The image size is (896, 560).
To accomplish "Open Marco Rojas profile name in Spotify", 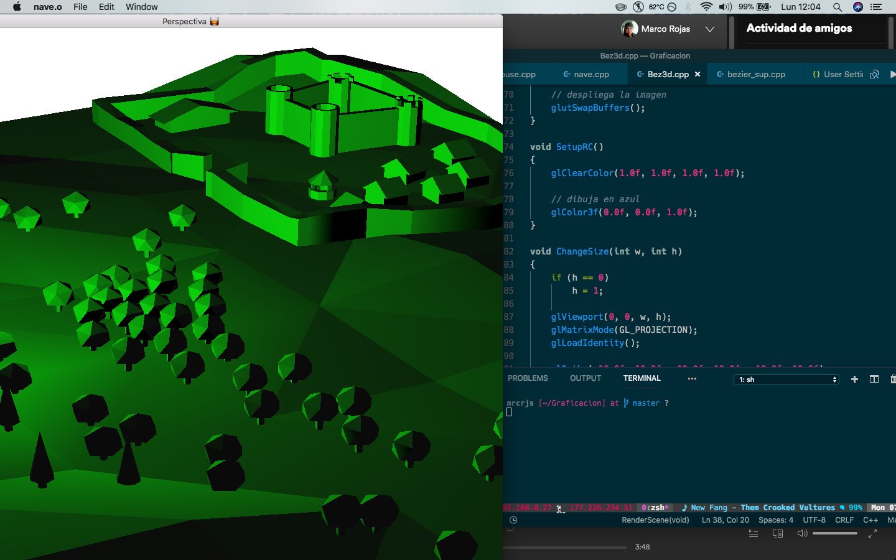I will tap(665, 29).
